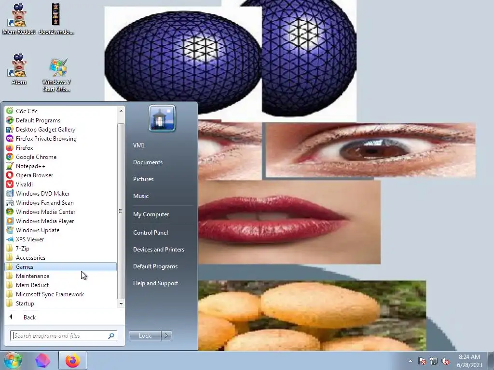494x370 pixels.
Task: Launch Firefox Private Browsing icon
Action: coord(10,138)
